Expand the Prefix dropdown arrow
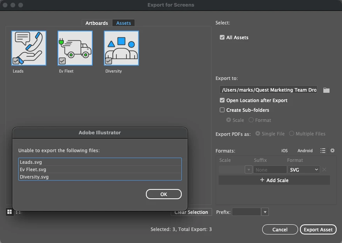The height and width of the screenshot is (243, 342). pos(265,212)
